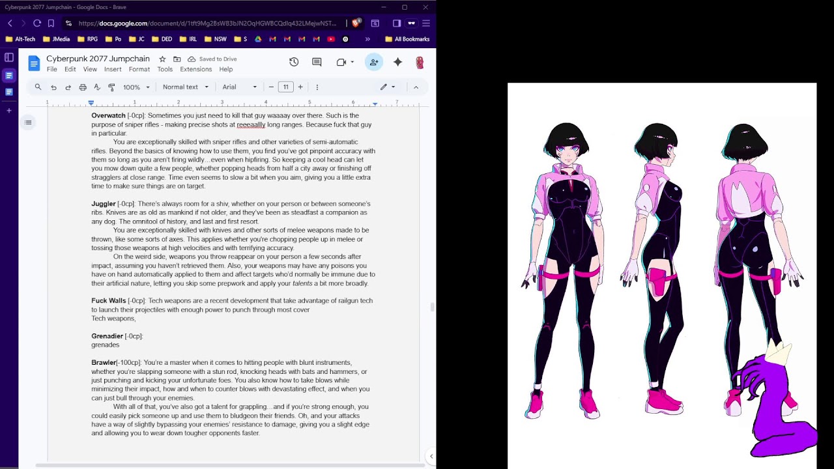Screen dimensions: 834x469
Task: View site information icon
Action: pyautogui.click(x=68, y=23)
